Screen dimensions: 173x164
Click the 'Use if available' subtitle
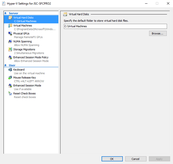pos(23,89)
